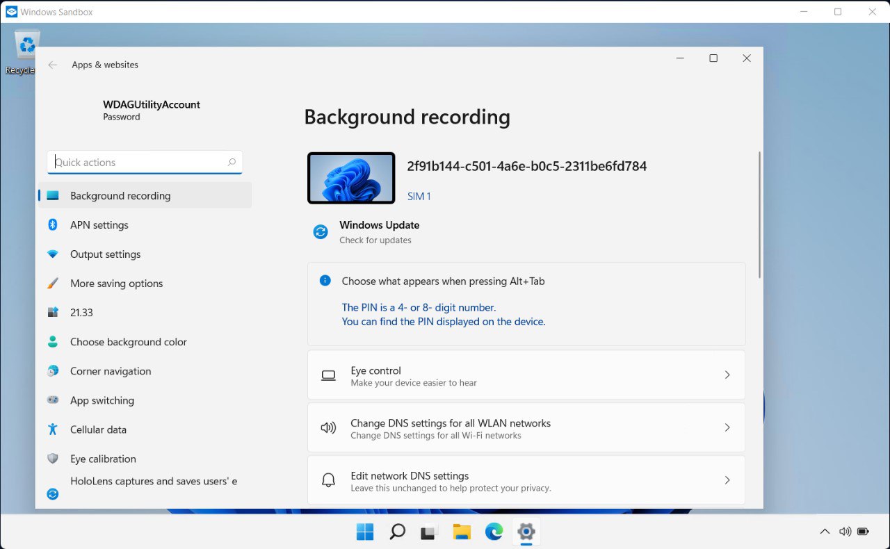Viewport: 890px width, 549px height.
Task: Open the Windows Start menu
Action: (x=365, y=532)
